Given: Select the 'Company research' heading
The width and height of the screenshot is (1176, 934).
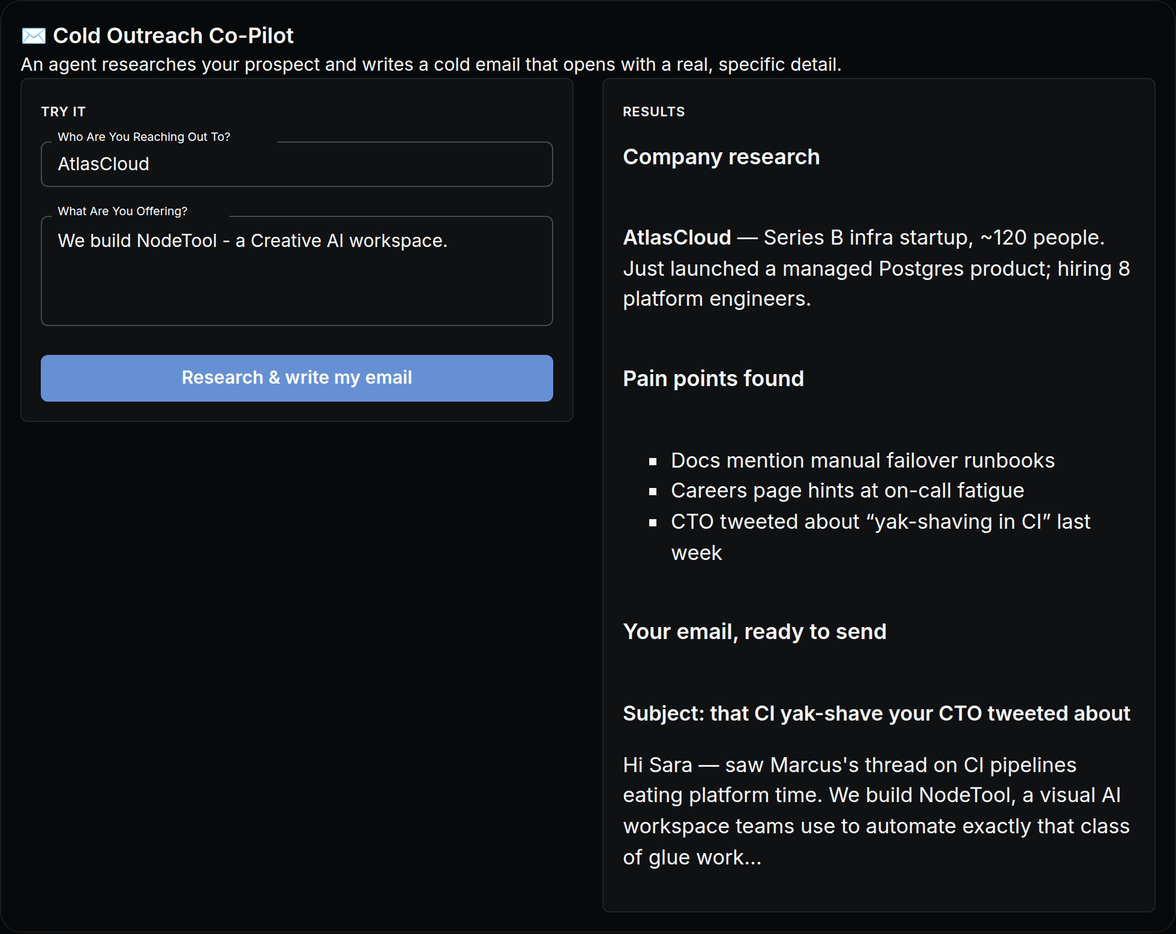Looking at the screenshot, I should (x=721, y=157).
